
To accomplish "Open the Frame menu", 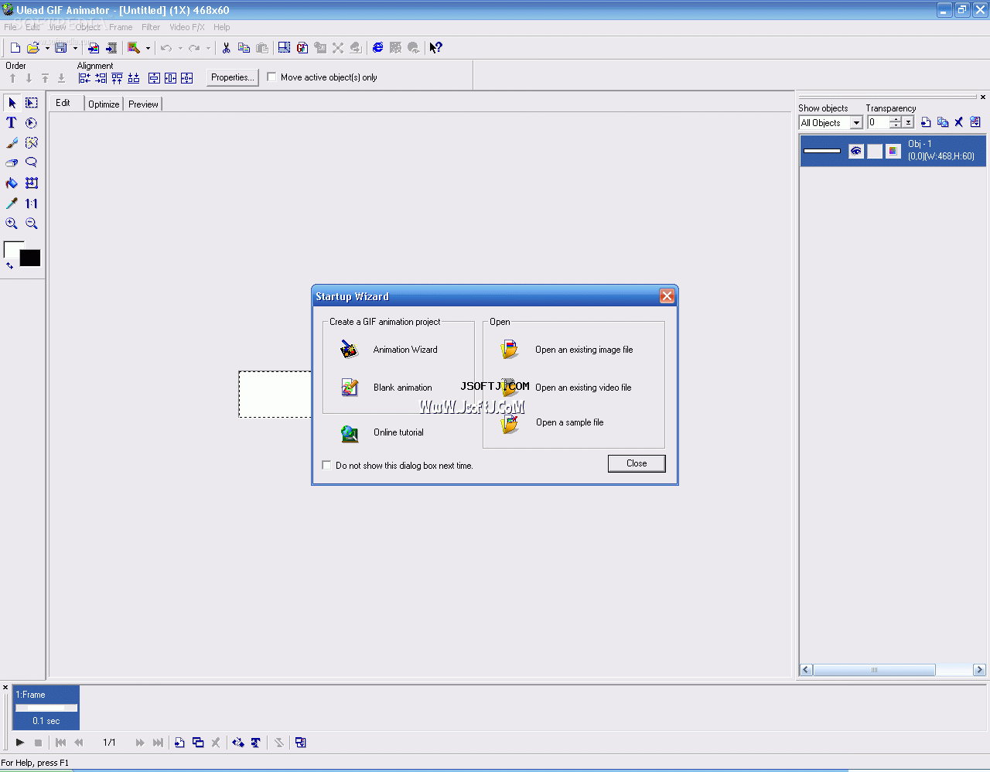I will (121, 27).
